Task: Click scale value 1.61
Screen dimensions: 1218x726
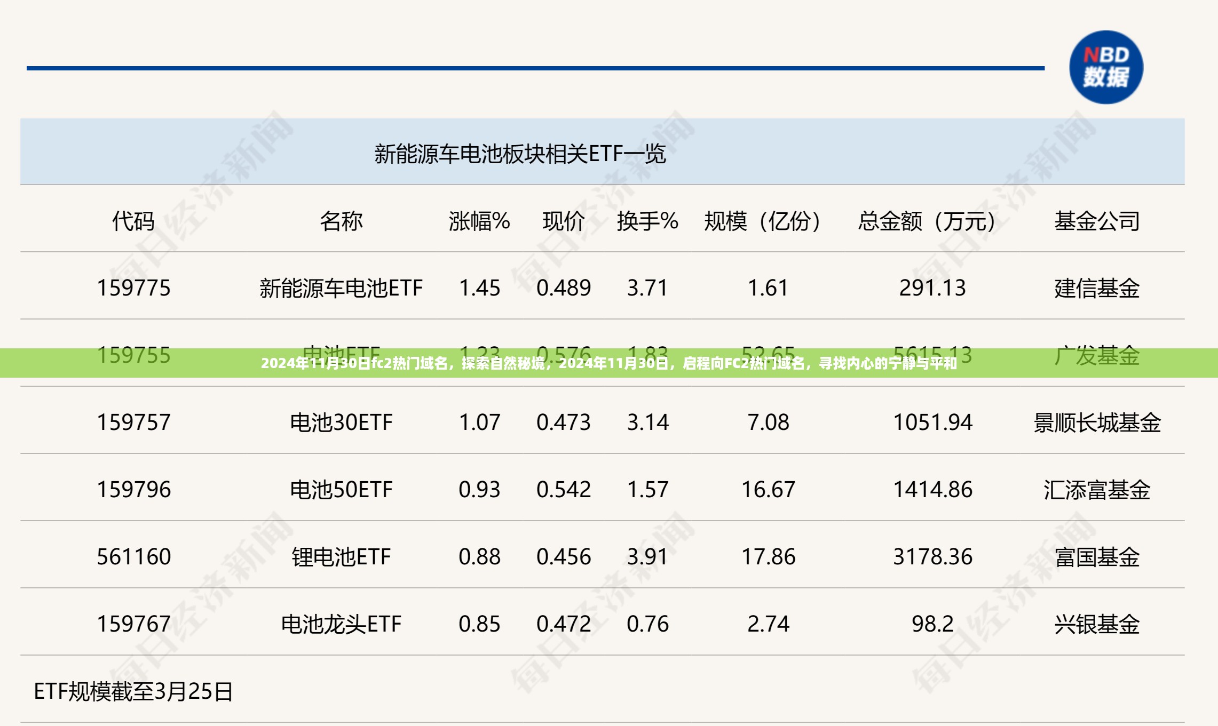Action: click(768, 288)
